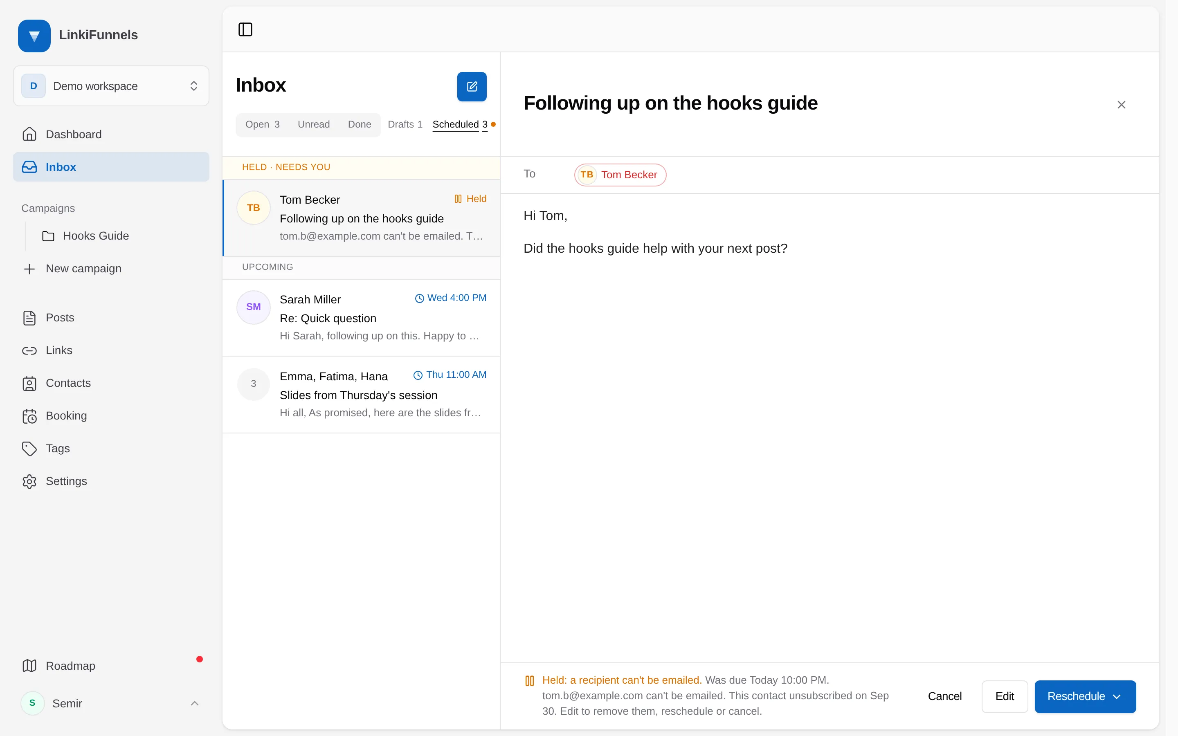
Task: Open 'Slides from Thursday's session' message
Action: tap(361, 395)
